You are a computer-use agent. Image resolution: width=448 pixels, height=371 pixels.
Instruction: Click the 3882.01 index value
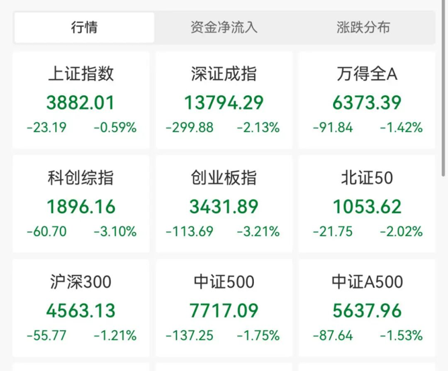81,103
